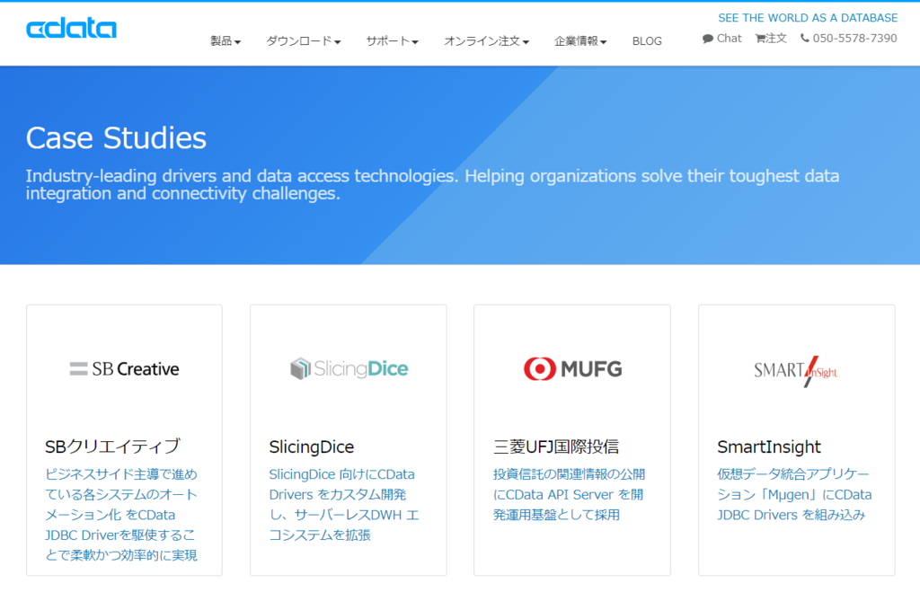
Task: Click the shopping cart 注文 icon
Action: tap(760, 39)
